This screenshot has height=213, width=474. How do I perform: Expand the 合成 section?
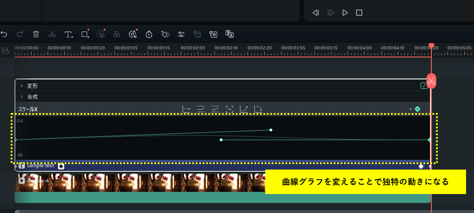22,97
